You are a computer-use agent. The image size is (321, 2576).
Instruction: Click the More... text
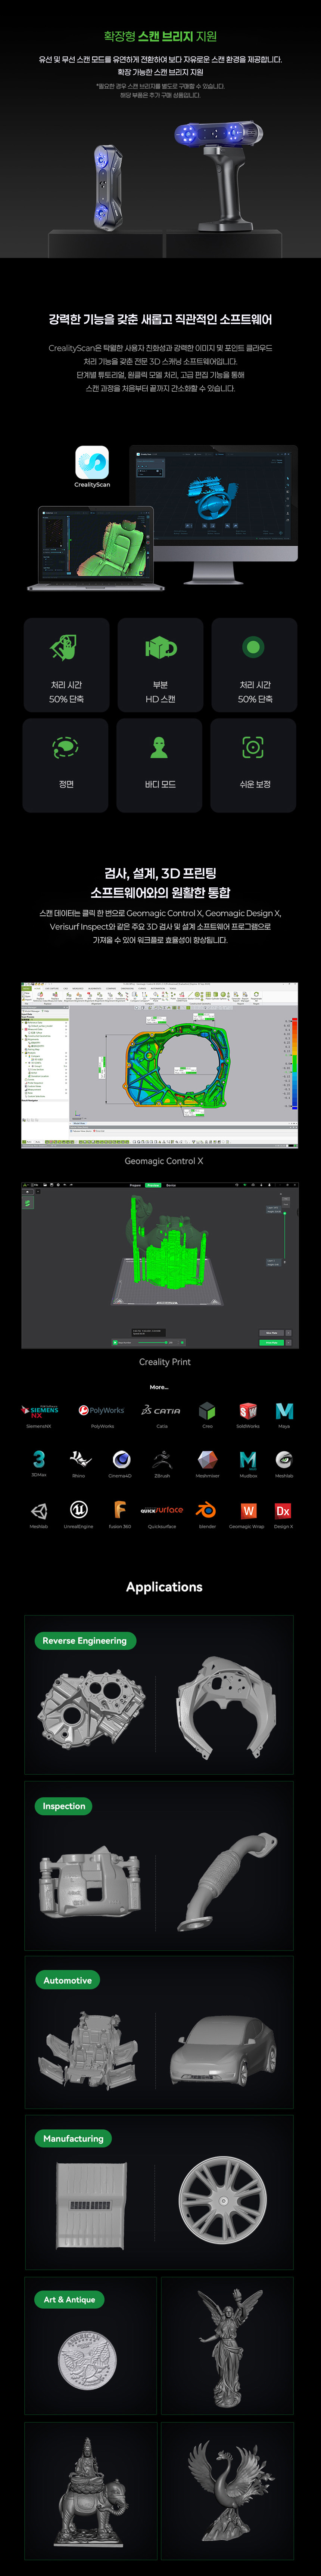(159, 1387)
